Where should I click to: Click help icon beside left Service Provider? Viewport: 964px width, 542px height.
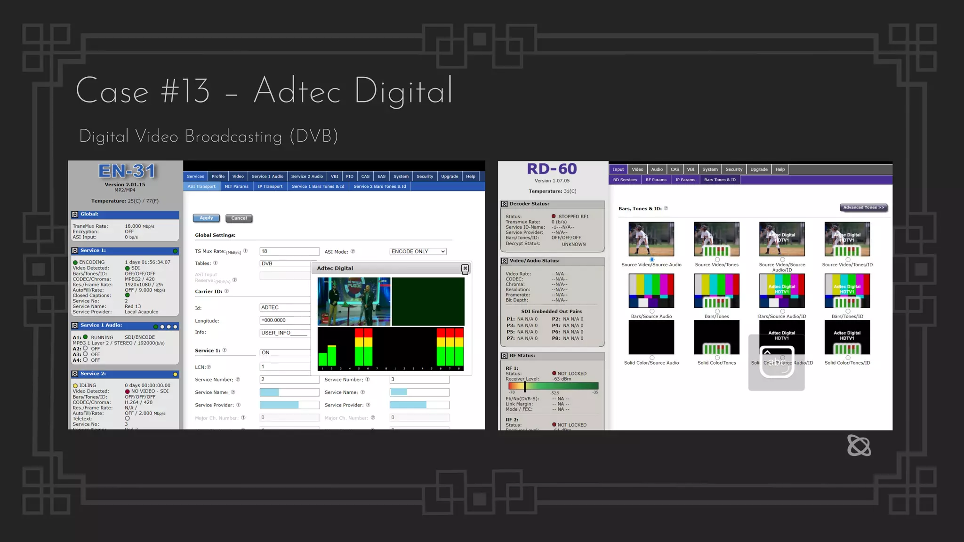[238, 405]
